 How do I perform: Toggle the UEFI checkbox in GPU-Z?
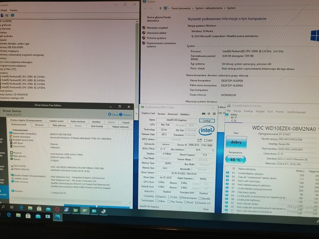pos(205,140)
